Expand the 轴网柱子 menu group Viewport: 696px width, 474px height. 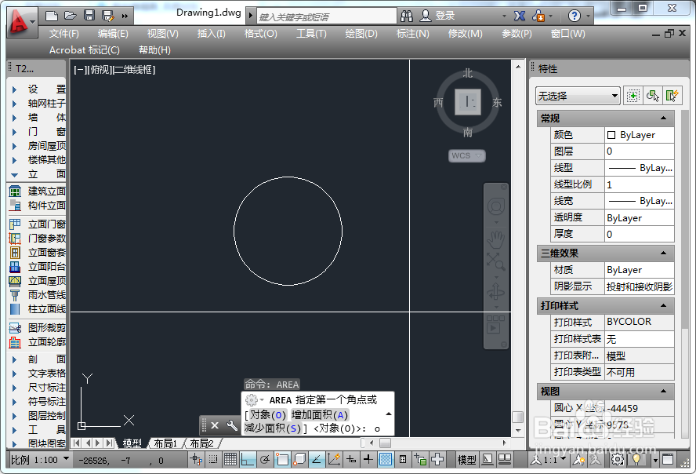tap(14, 104)
